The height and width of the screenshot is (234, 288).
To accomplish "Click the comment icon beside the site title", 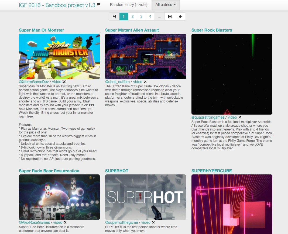I will click(99, 4).
